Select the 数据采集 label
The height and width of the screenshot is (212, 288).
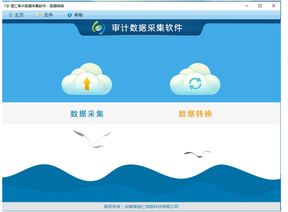(x=87, y=114)
